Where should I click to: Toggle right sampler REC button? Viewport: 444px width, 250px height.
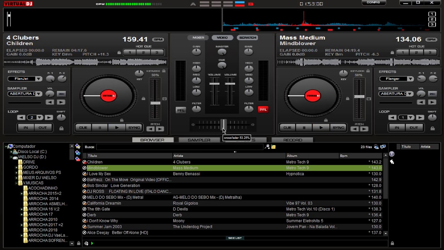coord(433,94)
